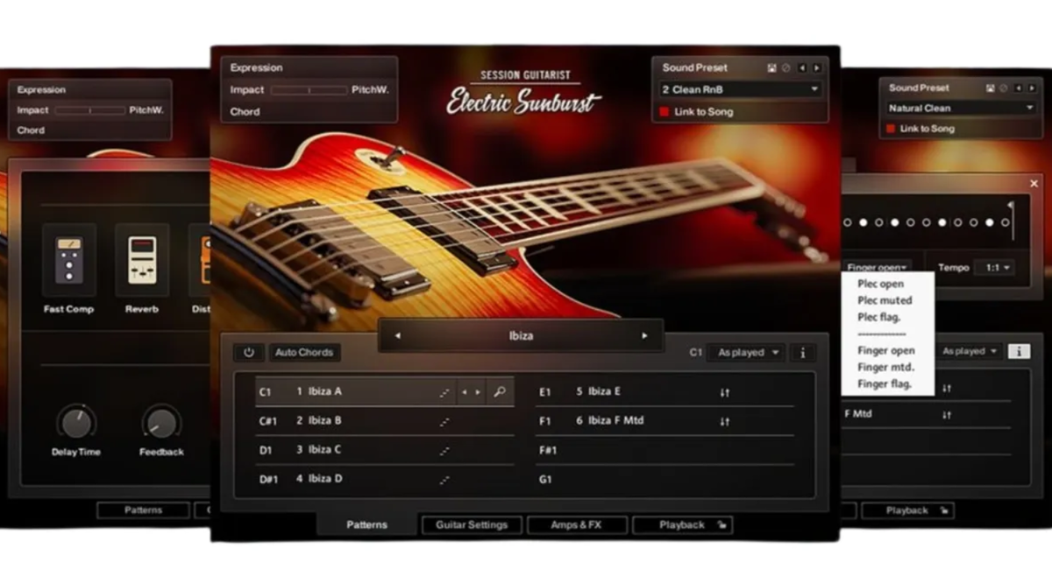Screen dimensions: 1052x583
Task: Click next-pattern arrow on Ibiza A row
Action: pos(478,392)
